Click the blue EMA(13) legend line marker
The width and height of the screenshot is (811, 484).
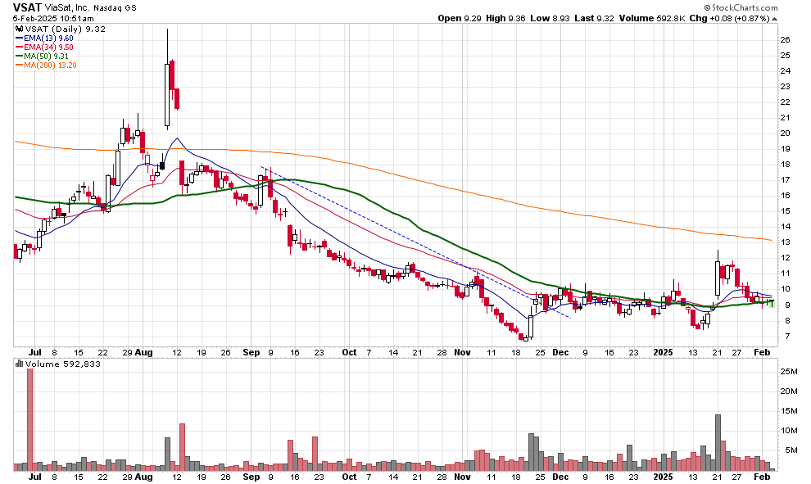point(18,38)
